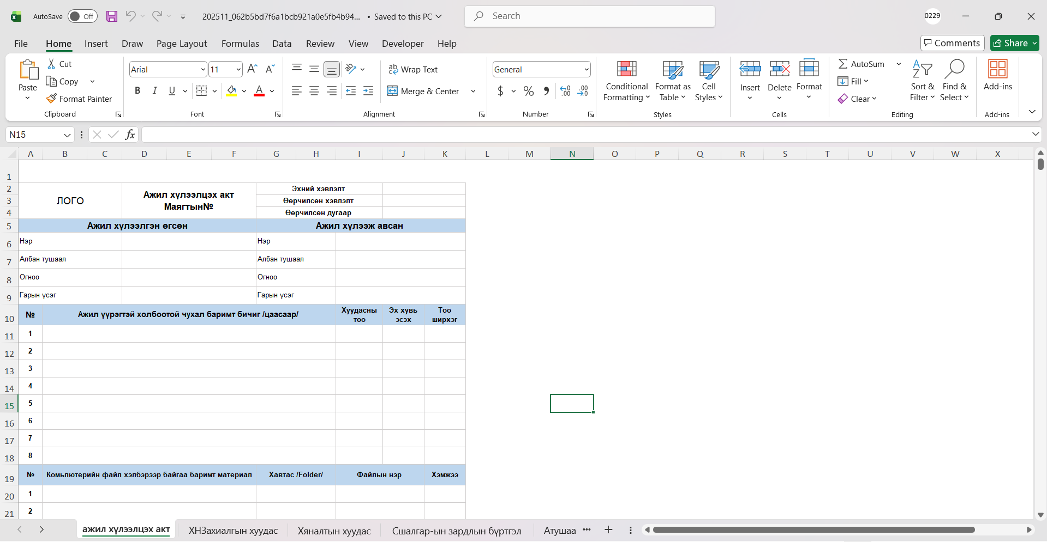Click the Increase Font Size icon
This screenshot has width=1047, height=542.
(252, 69)
